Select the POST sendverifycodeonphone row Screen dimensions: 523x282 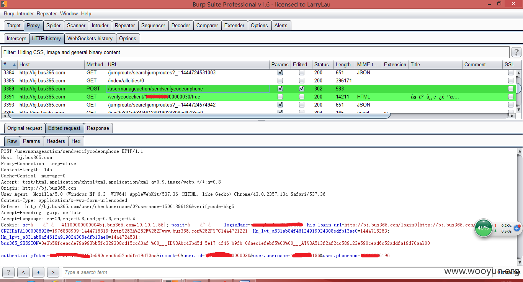coord(258,89)
